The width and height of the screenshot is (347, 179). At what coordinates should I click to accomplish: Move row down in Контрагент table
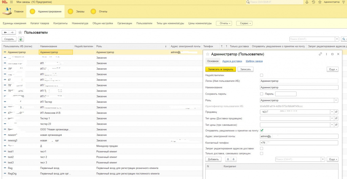[233, 159]
